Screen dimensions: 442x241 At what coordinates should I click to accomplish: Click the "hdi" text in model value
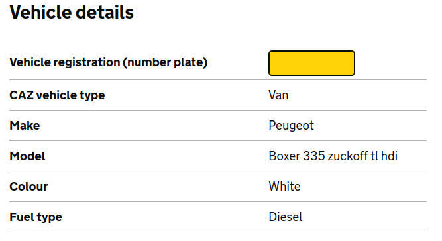389,156
